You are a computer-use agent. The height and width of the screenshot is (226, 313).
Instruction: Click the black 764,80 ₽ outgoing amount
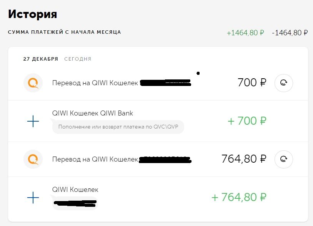[x=244, y=159]
